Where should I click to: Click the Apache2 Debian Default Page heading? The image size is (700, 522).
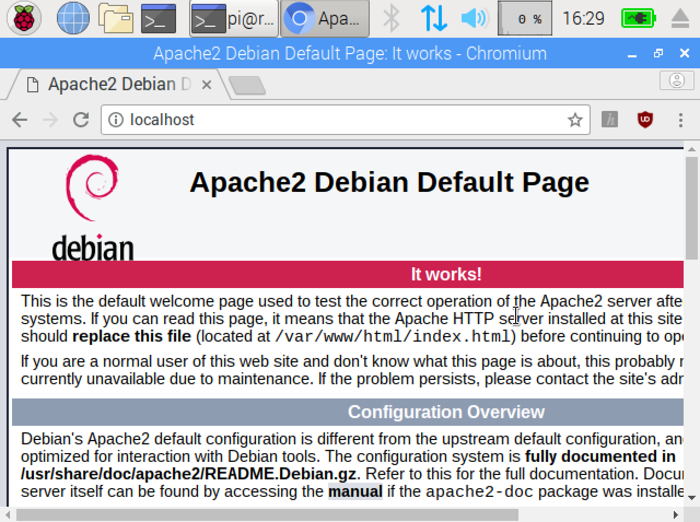click(389, 182)
